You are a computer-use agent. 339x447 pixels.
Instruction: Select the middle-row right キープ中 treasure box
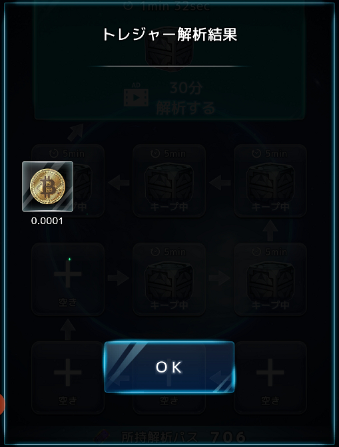coord(270,279)
